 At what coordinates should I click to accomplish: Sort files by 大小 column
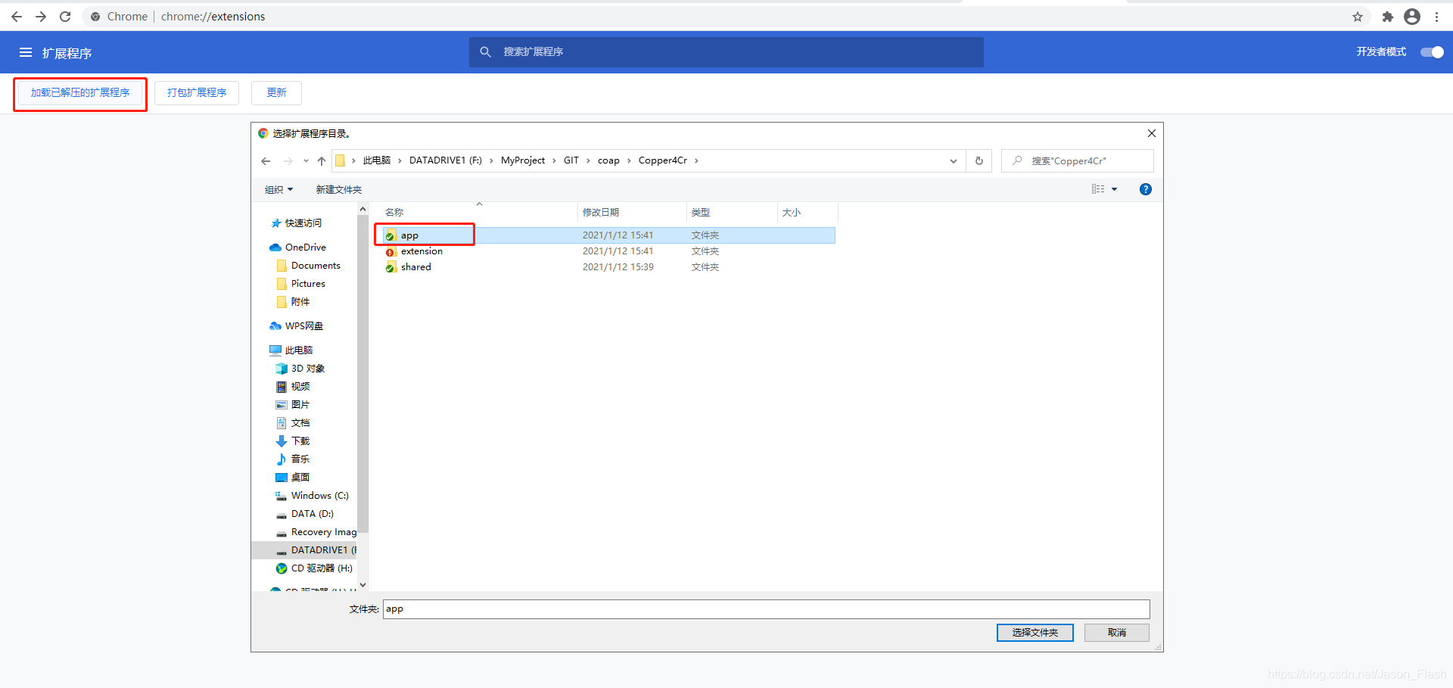[x=792, y=213]
